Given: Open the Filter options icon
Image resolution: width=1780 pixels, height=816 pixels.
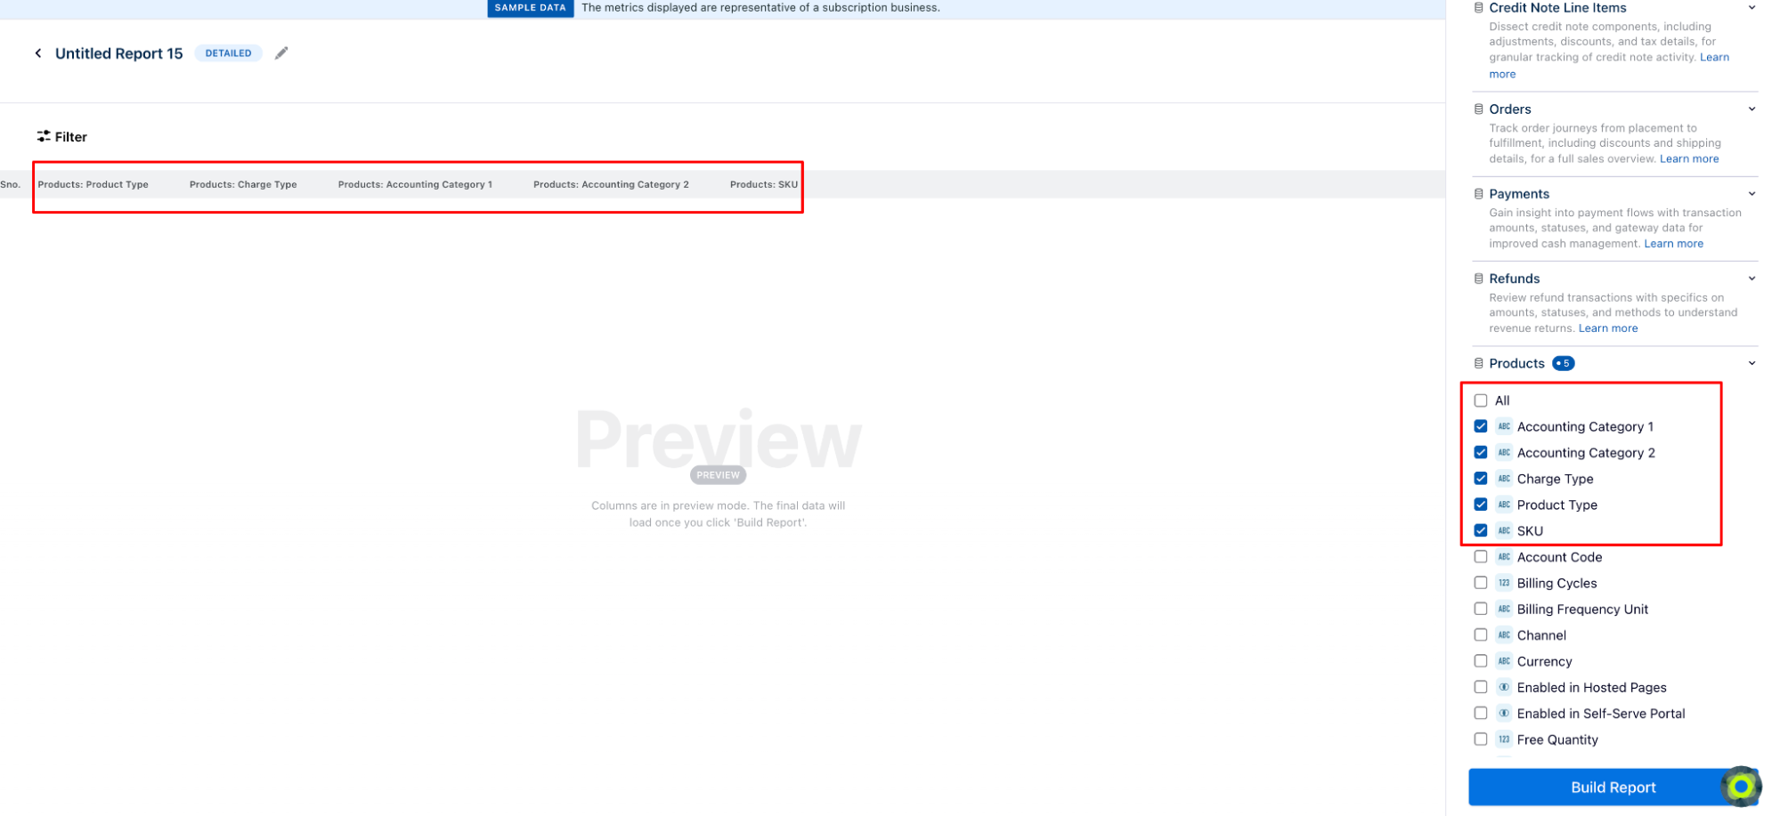Looking at the screenshot, I should 44,136.
